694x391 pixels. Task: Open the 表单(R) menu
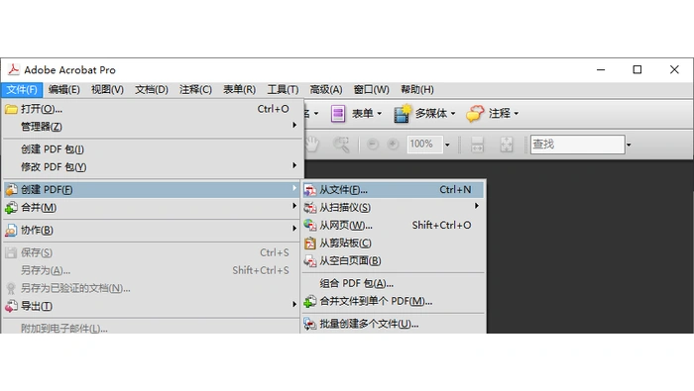point(240,90)
